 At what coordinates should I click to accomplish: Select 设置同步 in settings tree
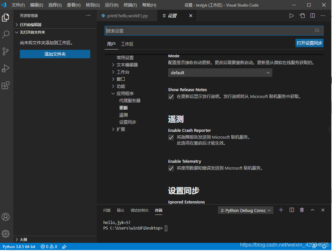128,122
